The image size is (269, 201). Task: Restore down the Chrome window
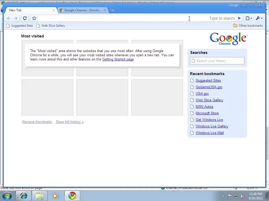250,5
